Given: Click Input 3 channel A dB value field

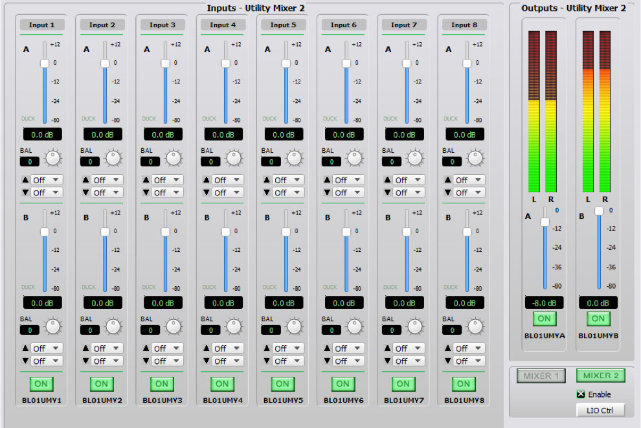Looking at the screenshot, I should tap(163, 135).
